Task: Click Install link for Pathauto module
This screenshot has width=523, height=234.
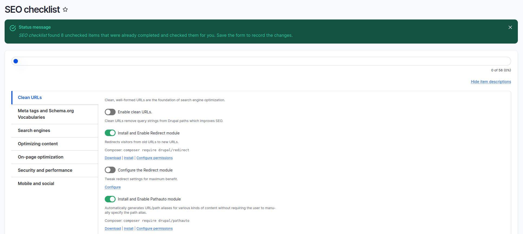Action: coord(129,229)
